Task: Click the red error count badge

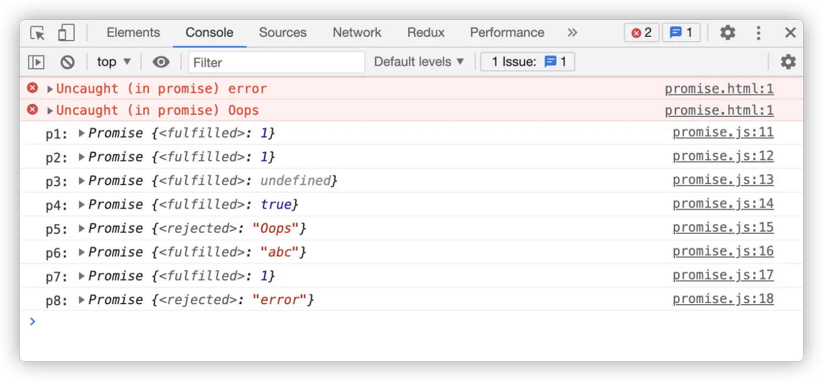Action: [641, 33]
